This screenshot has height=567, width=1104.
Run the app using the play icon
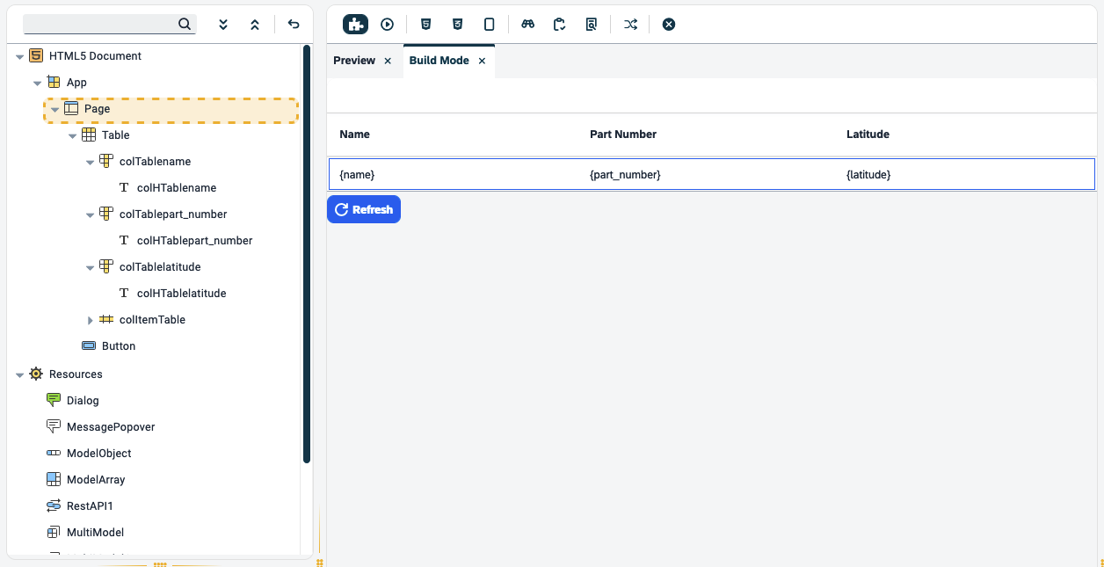(x=387, y=24)
